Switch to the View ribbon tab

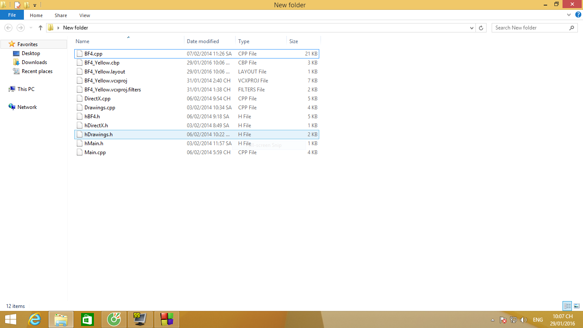point(85,15)
